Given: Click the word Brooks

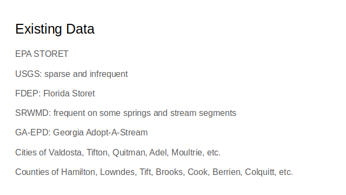Looking at the screenshot, I should click(170, 172).
